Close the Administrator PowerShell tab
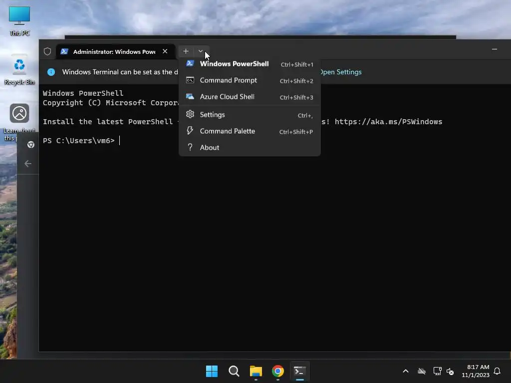Viewport: 511px width, 383px height. point(165,51)
